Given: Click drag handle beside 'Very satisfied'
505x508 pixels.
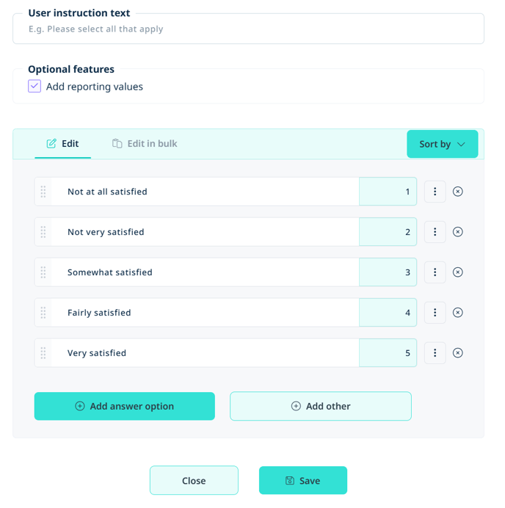Looking at the screenshot, I should [43, 353].
